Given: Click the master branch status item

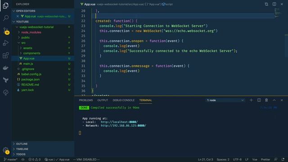Looking at the screenshot, I should 11,159.
